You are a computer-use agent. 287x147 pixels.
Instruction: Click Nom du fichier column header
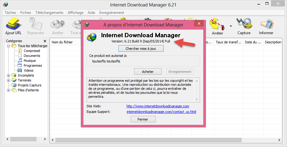(62, 42)
